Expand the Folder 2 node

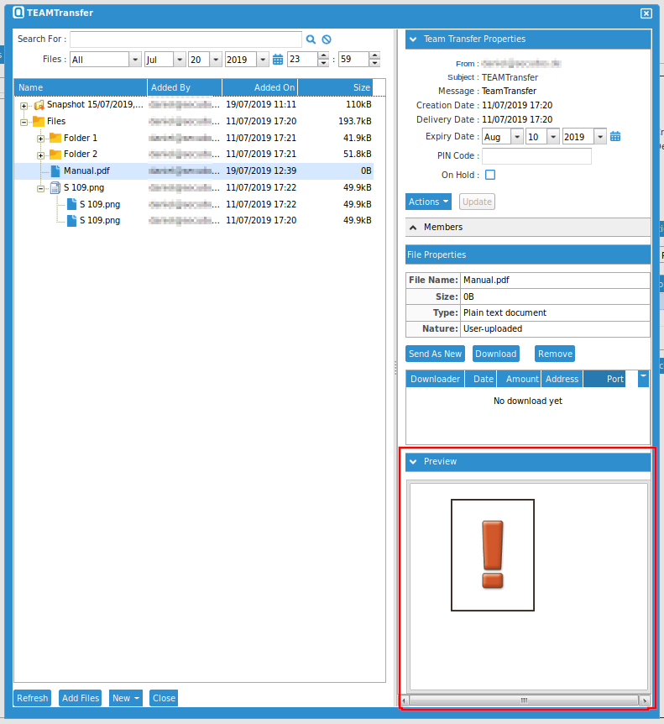point(40,155)
